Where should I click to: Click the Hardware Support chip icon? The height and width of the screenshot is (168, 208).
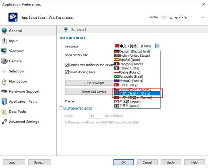pos(4,91)
